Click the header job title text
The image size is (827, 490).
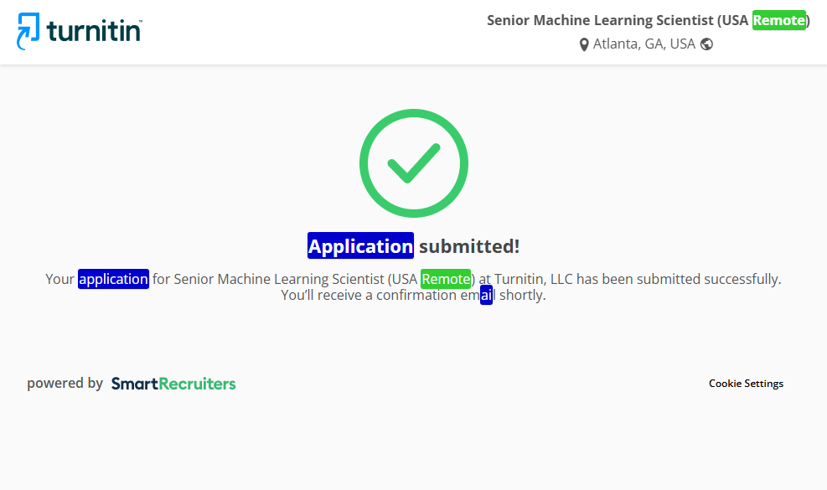[x=618, y=20]
